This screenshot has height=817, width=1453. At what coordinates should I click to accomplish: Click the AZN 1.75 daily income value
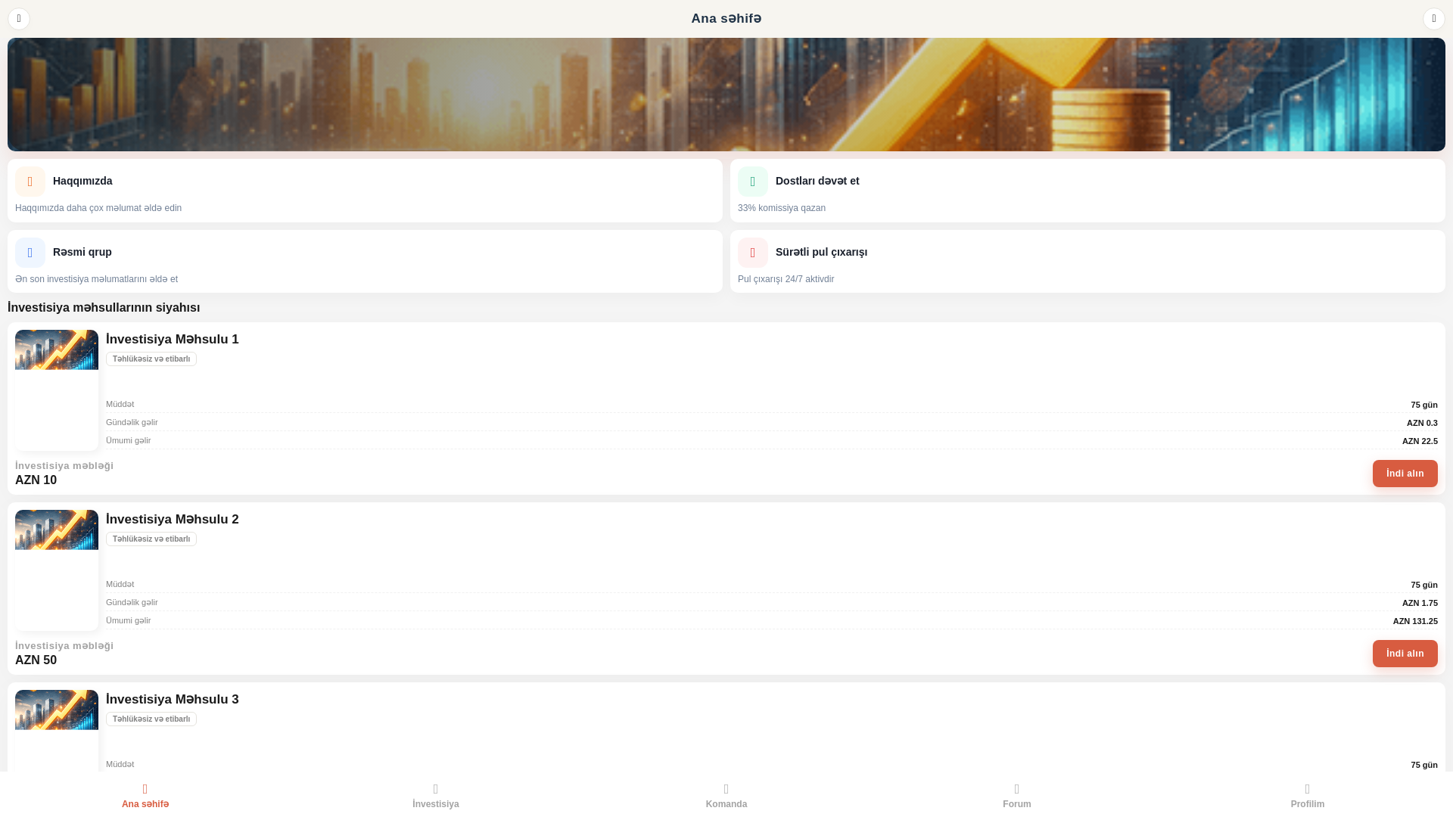coord(1420,603)
